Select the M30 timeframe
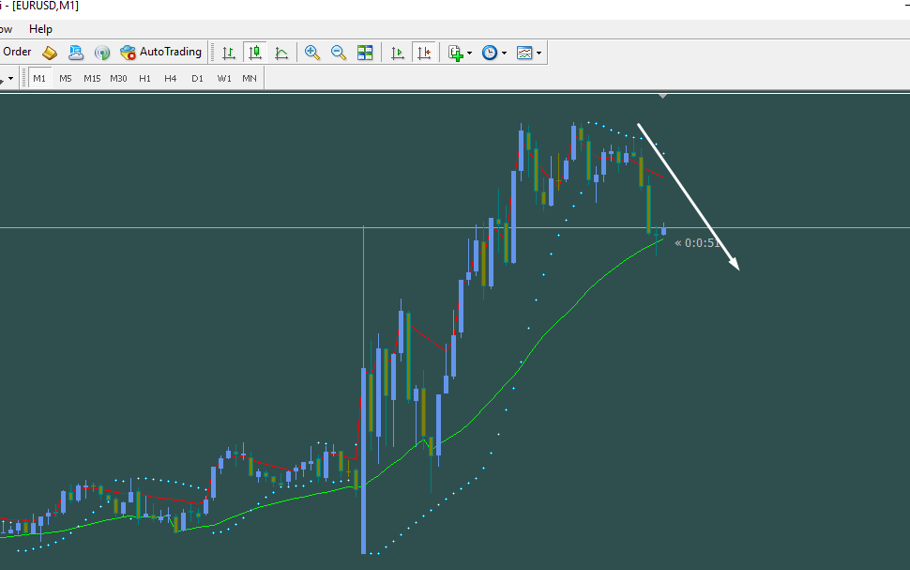Image resolution: width=910 pixels, height=570 pixels. coord(118,79)
